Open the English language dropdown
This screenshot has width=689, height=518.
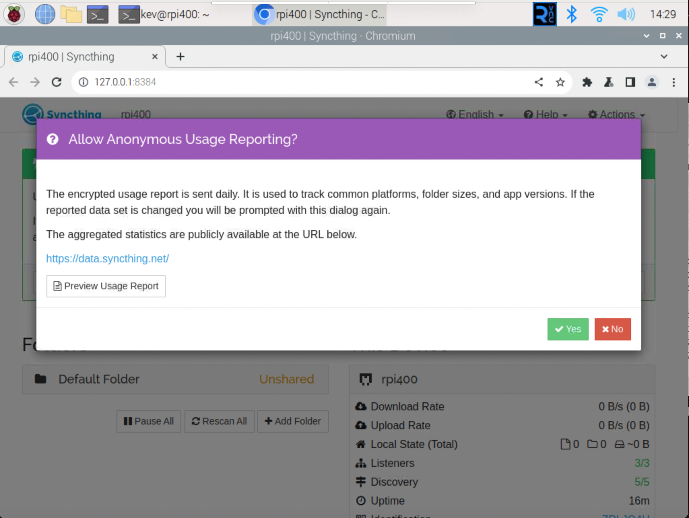point(474,114)
